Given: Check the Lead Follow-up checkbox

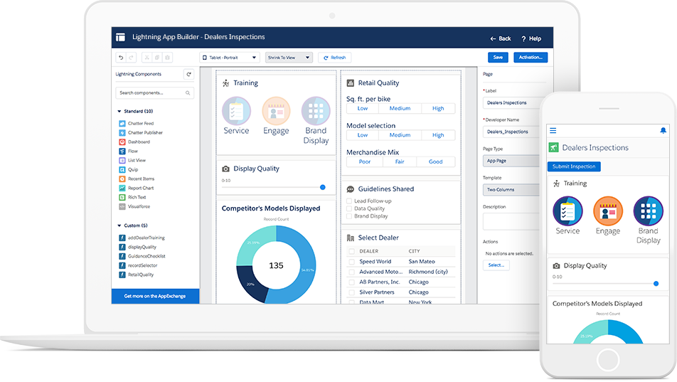Looking at the screenshot, I should click(349, 201).
